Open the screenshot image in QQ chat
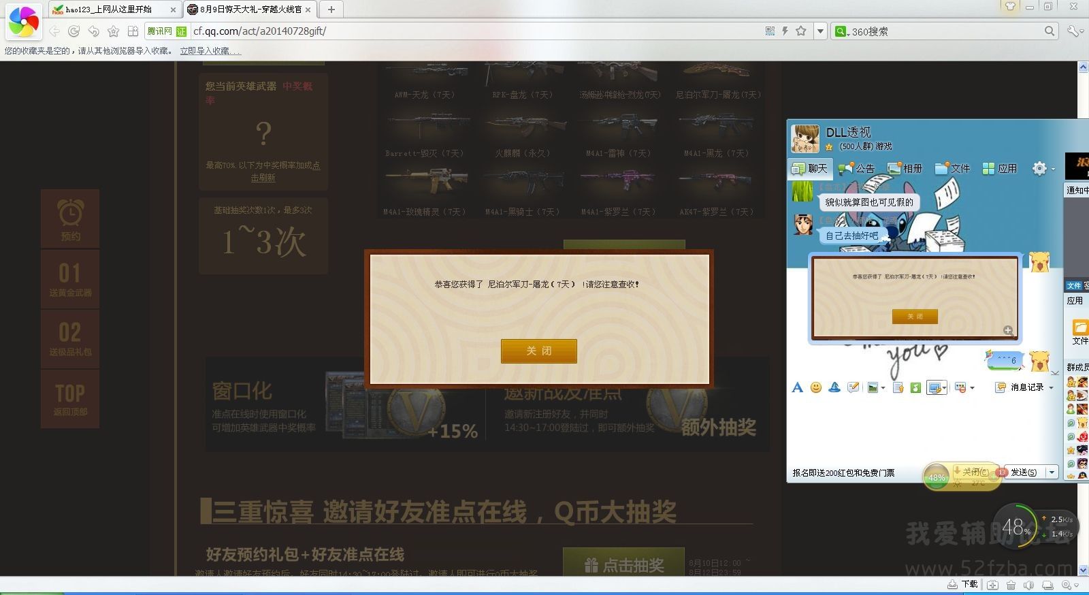Image resolution: width=1089 pixels, height=595 pixels. (x=915, y=297)
